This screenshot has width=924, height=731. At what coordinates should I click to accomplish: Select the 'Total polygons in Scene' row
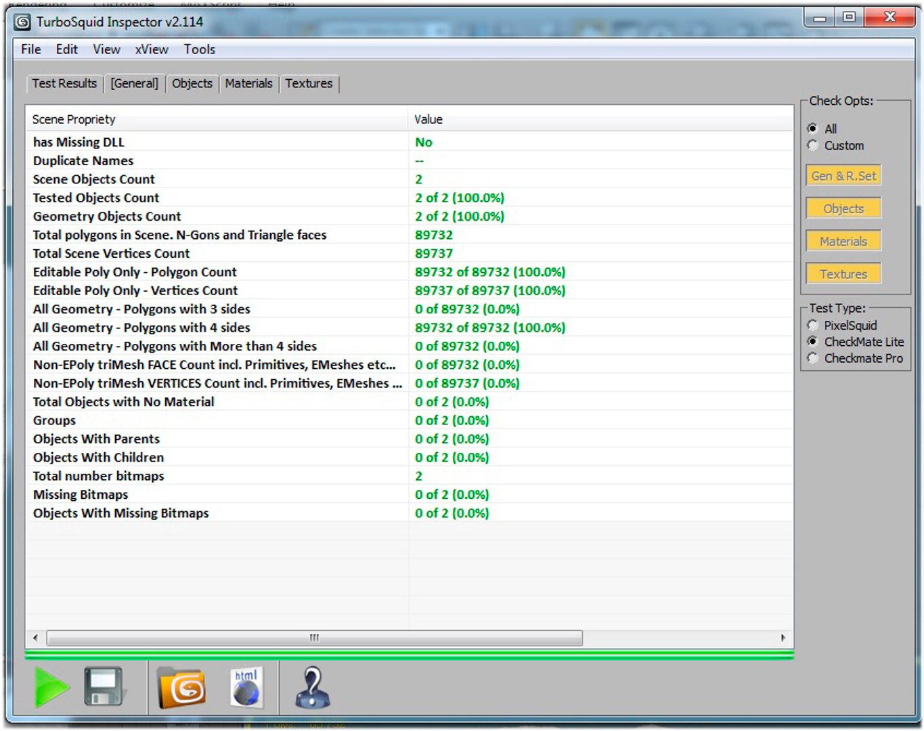410,235
